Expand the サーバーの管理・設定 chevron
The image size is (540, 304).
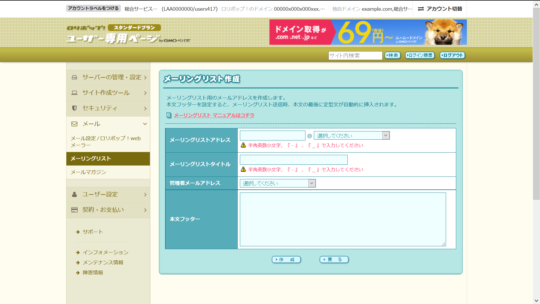pyautogui.click(x=145, y=77)
